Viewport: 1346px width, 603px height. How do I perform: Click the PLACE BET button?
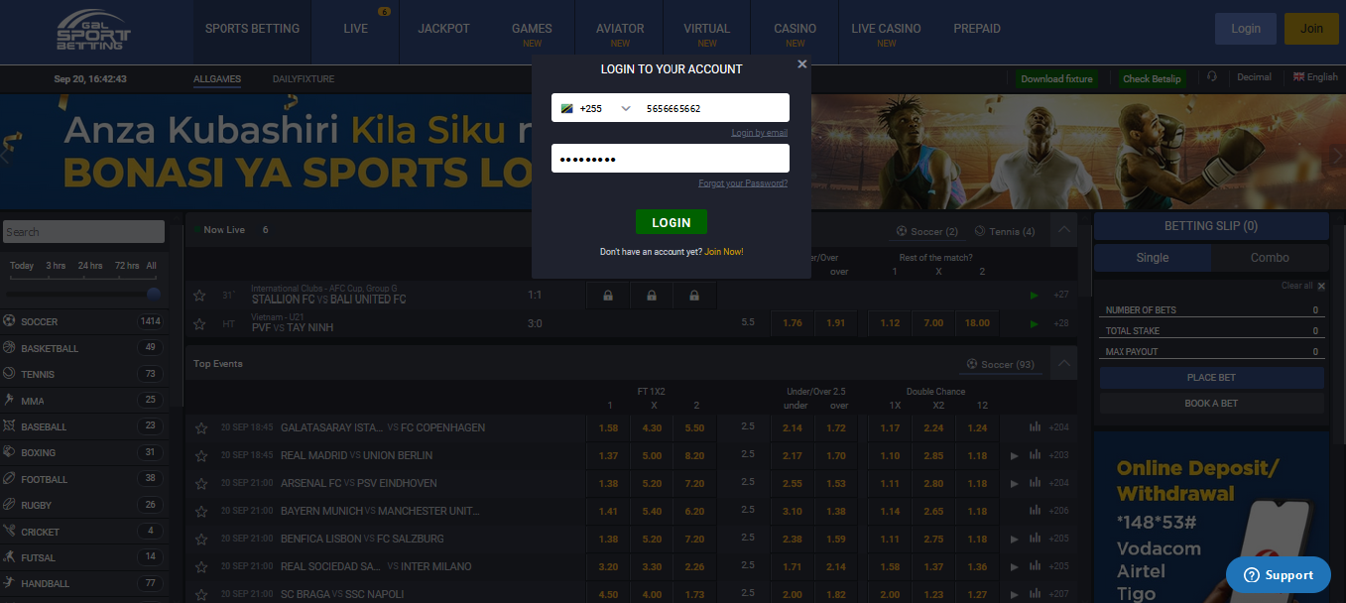[x=1212, y=378]
